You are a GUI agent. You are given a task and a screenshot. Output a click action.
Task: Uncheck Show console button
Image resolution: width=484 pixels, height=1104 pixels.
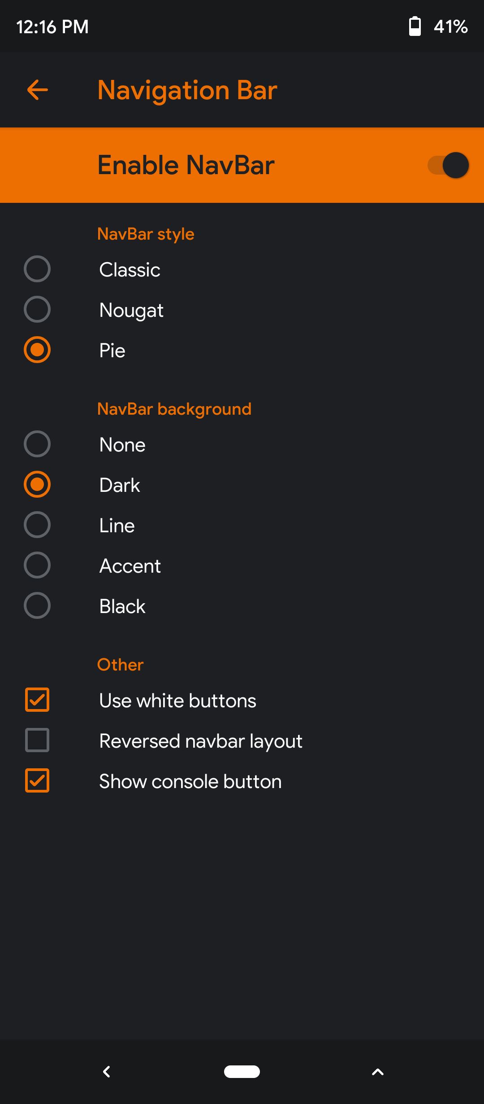pyautogui.click(x=37, y=781)
